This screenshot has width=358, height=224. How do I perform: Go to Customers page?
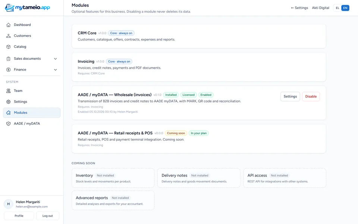coord(32,36)
